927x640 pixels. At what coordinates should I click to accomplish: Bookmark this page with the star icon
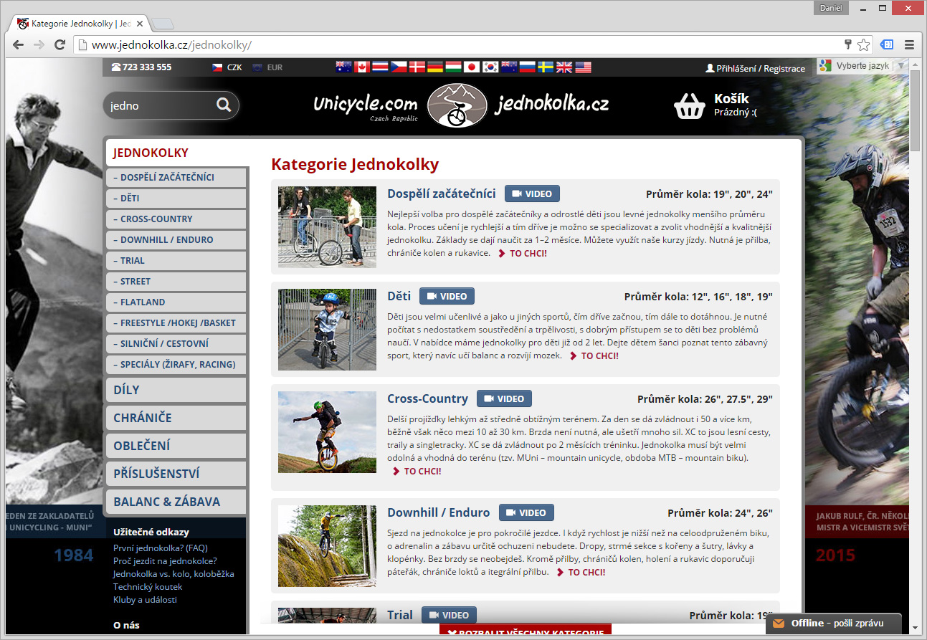click(863, 44)
